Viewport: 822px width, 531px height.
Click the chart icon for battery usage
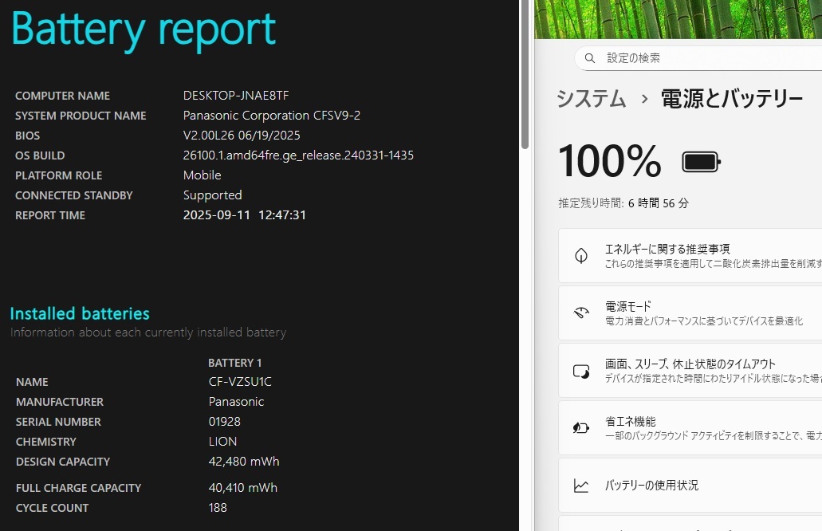pos(581,486)
